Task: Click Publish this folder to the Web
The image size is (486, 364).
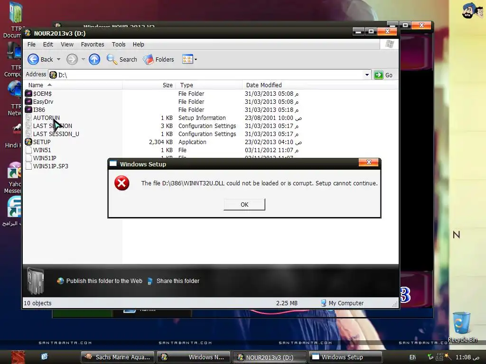Action: (x=100, y=281)
